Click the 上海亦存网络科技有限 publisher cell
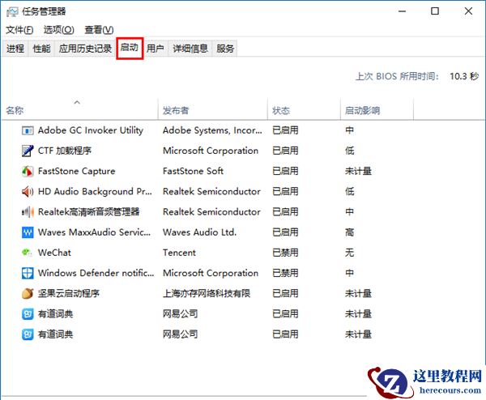Image resolution: width=486 pixels, height=400 pixels. pyautogui.click(x=207, y=293)
